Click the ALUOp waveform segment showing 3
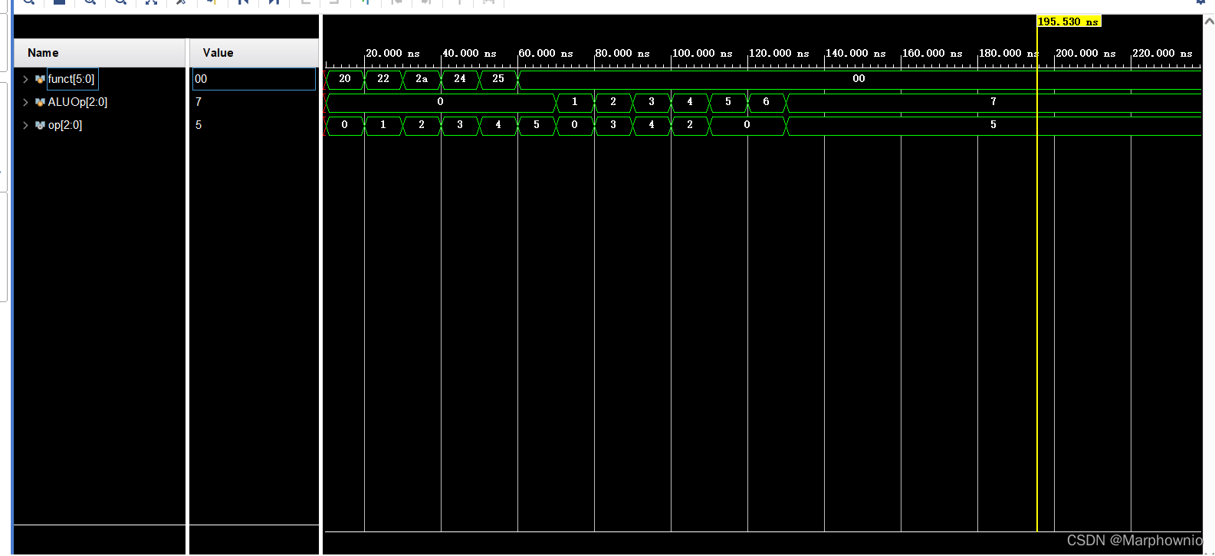This screenshot has width=1215, height=556. click(x=652, y=102)
